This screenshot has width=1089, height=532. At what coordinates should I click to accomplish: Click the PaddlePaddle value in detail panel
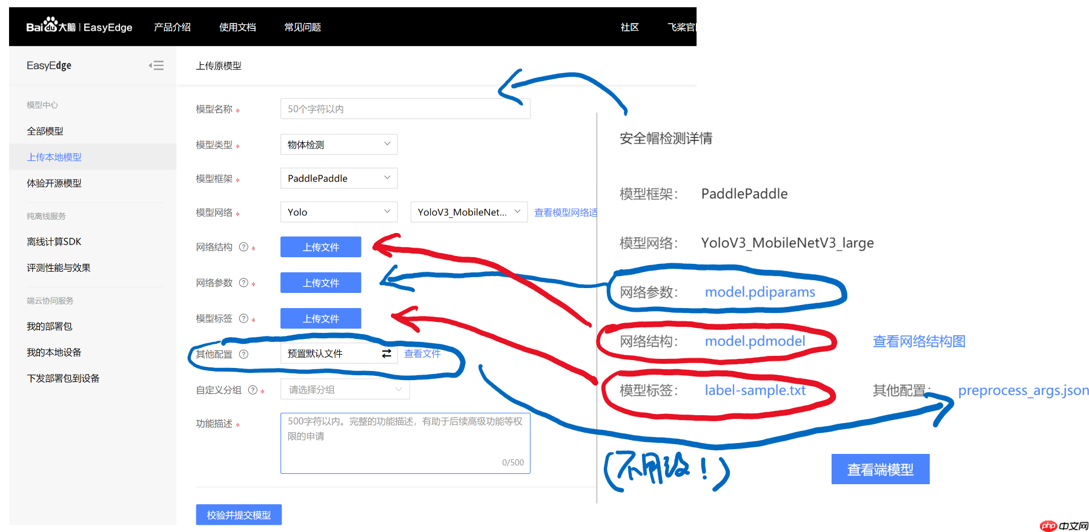point(744,194)
